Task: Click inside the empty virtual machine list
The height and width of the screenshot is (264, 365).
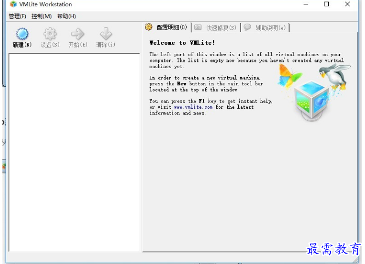Action: tap(74, 152)
